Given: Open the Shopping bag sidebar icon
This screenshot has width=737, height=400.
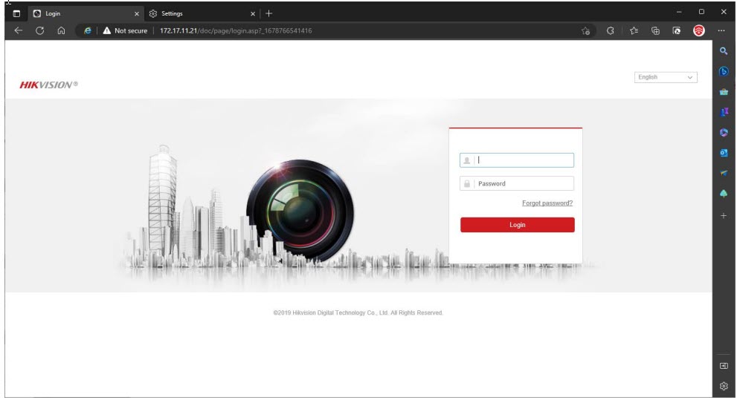Looking at the screenshot, I should click(724, 92).
